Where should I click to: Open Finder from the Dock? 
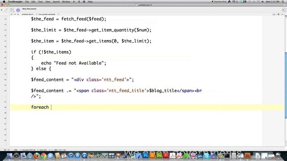click(9, 156)
